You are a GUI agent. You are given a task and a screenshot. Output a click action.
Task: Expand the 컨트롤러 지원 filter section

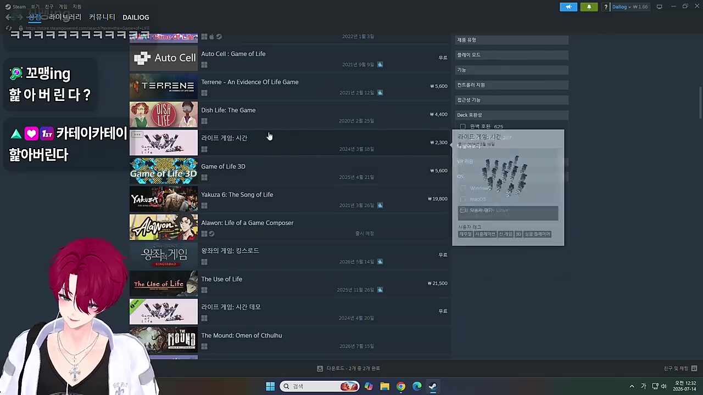coord(512,85)
